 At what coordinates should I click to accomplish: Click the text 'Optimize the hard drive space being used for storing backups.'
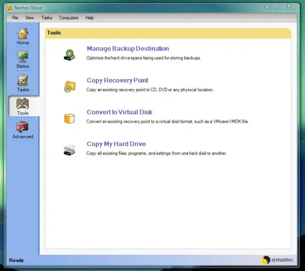tap(144, 58)
